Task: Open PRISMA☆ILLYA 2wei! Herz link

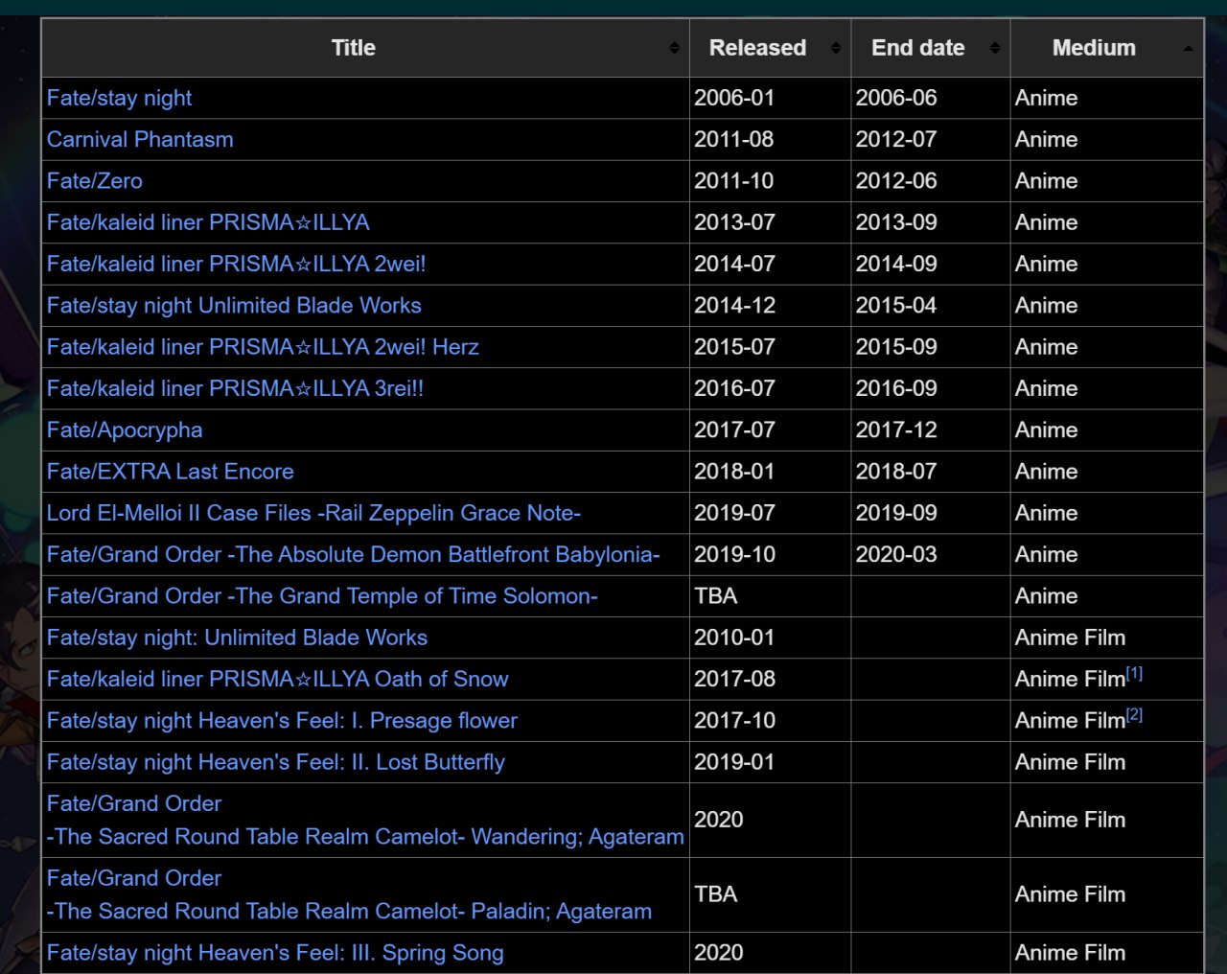Action: click(x=263, y=347)
